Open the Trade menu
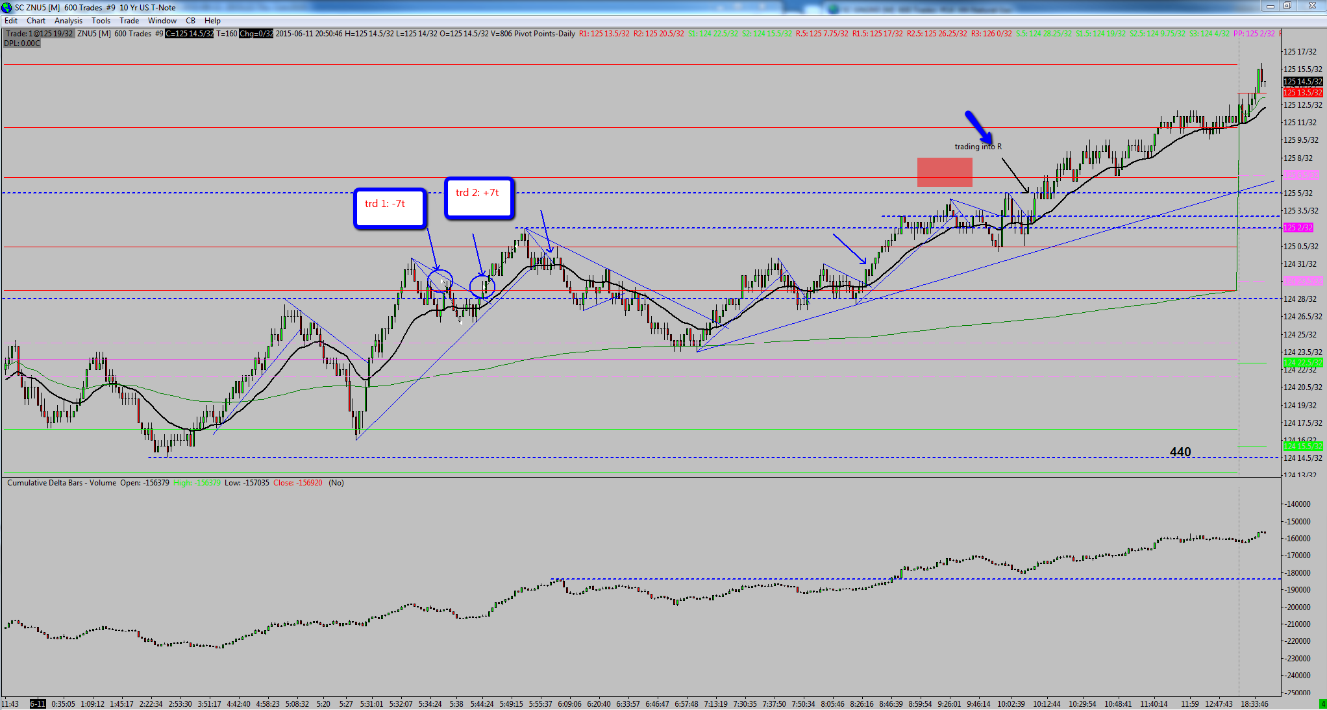This screenshot has height=710, width=1327. (129, 21)
